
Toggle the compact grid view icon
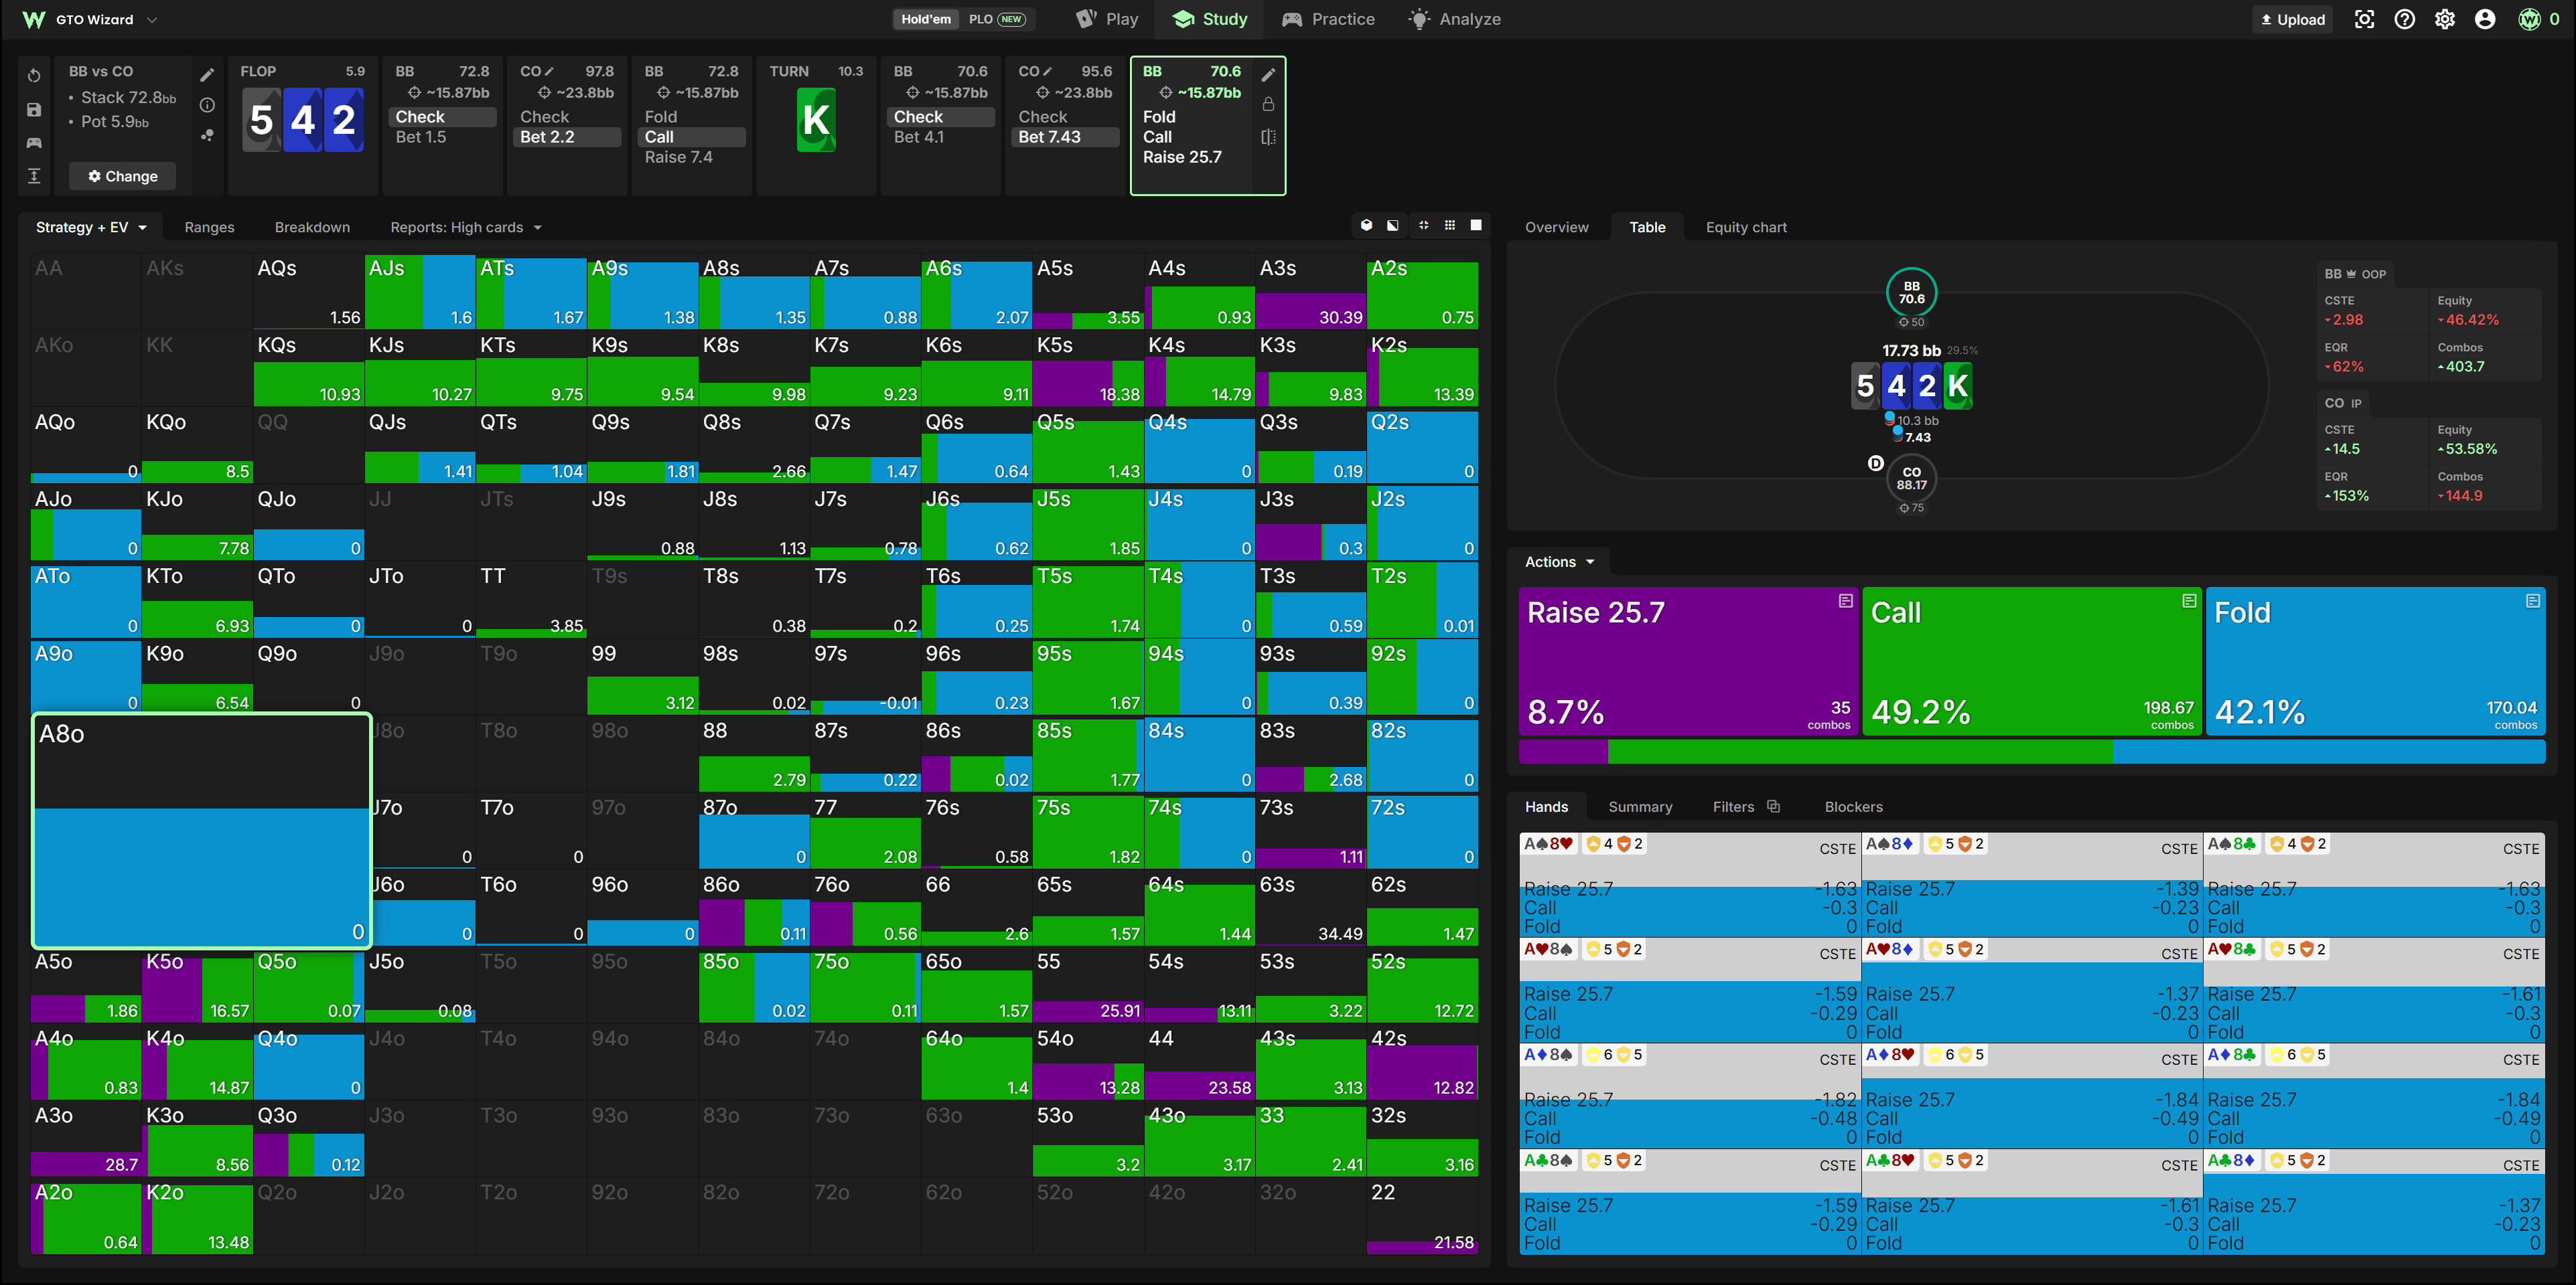coord(1423,226)
